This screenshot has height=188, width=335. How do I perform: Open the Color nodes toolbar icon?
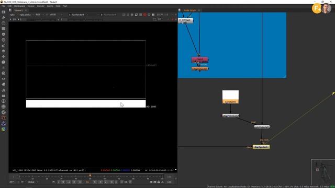click(4, 34)
